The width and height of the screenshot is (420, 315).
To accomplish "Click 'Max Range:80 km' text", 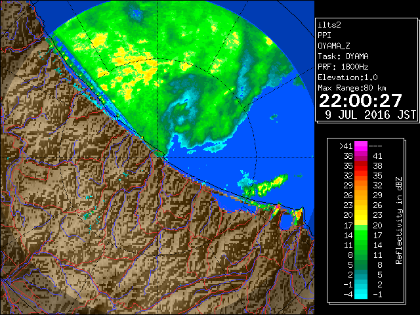I will point(352,88).
